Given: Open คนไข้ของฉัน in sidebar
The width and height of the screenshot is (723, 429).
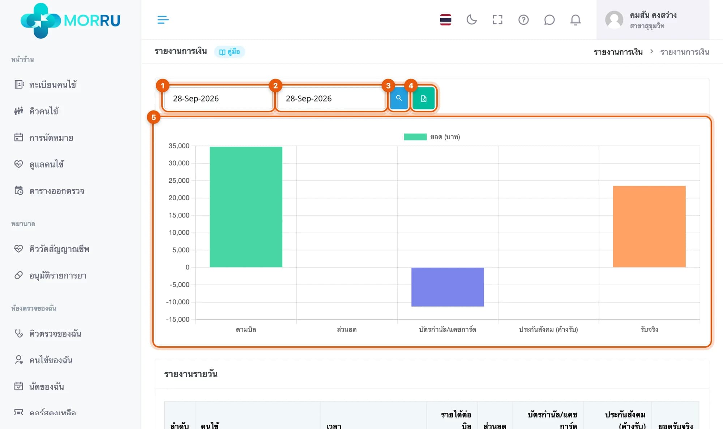Looking at the screenshot, I should coord(51,360).
